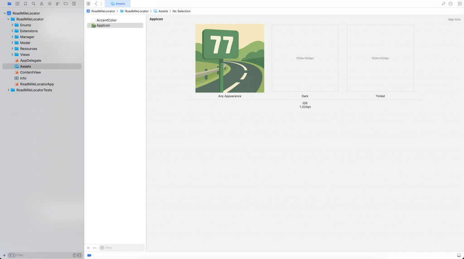This screenshot has height=259, width=464.
Task: Open the Debug navigator icon
Action: [58, 4]
